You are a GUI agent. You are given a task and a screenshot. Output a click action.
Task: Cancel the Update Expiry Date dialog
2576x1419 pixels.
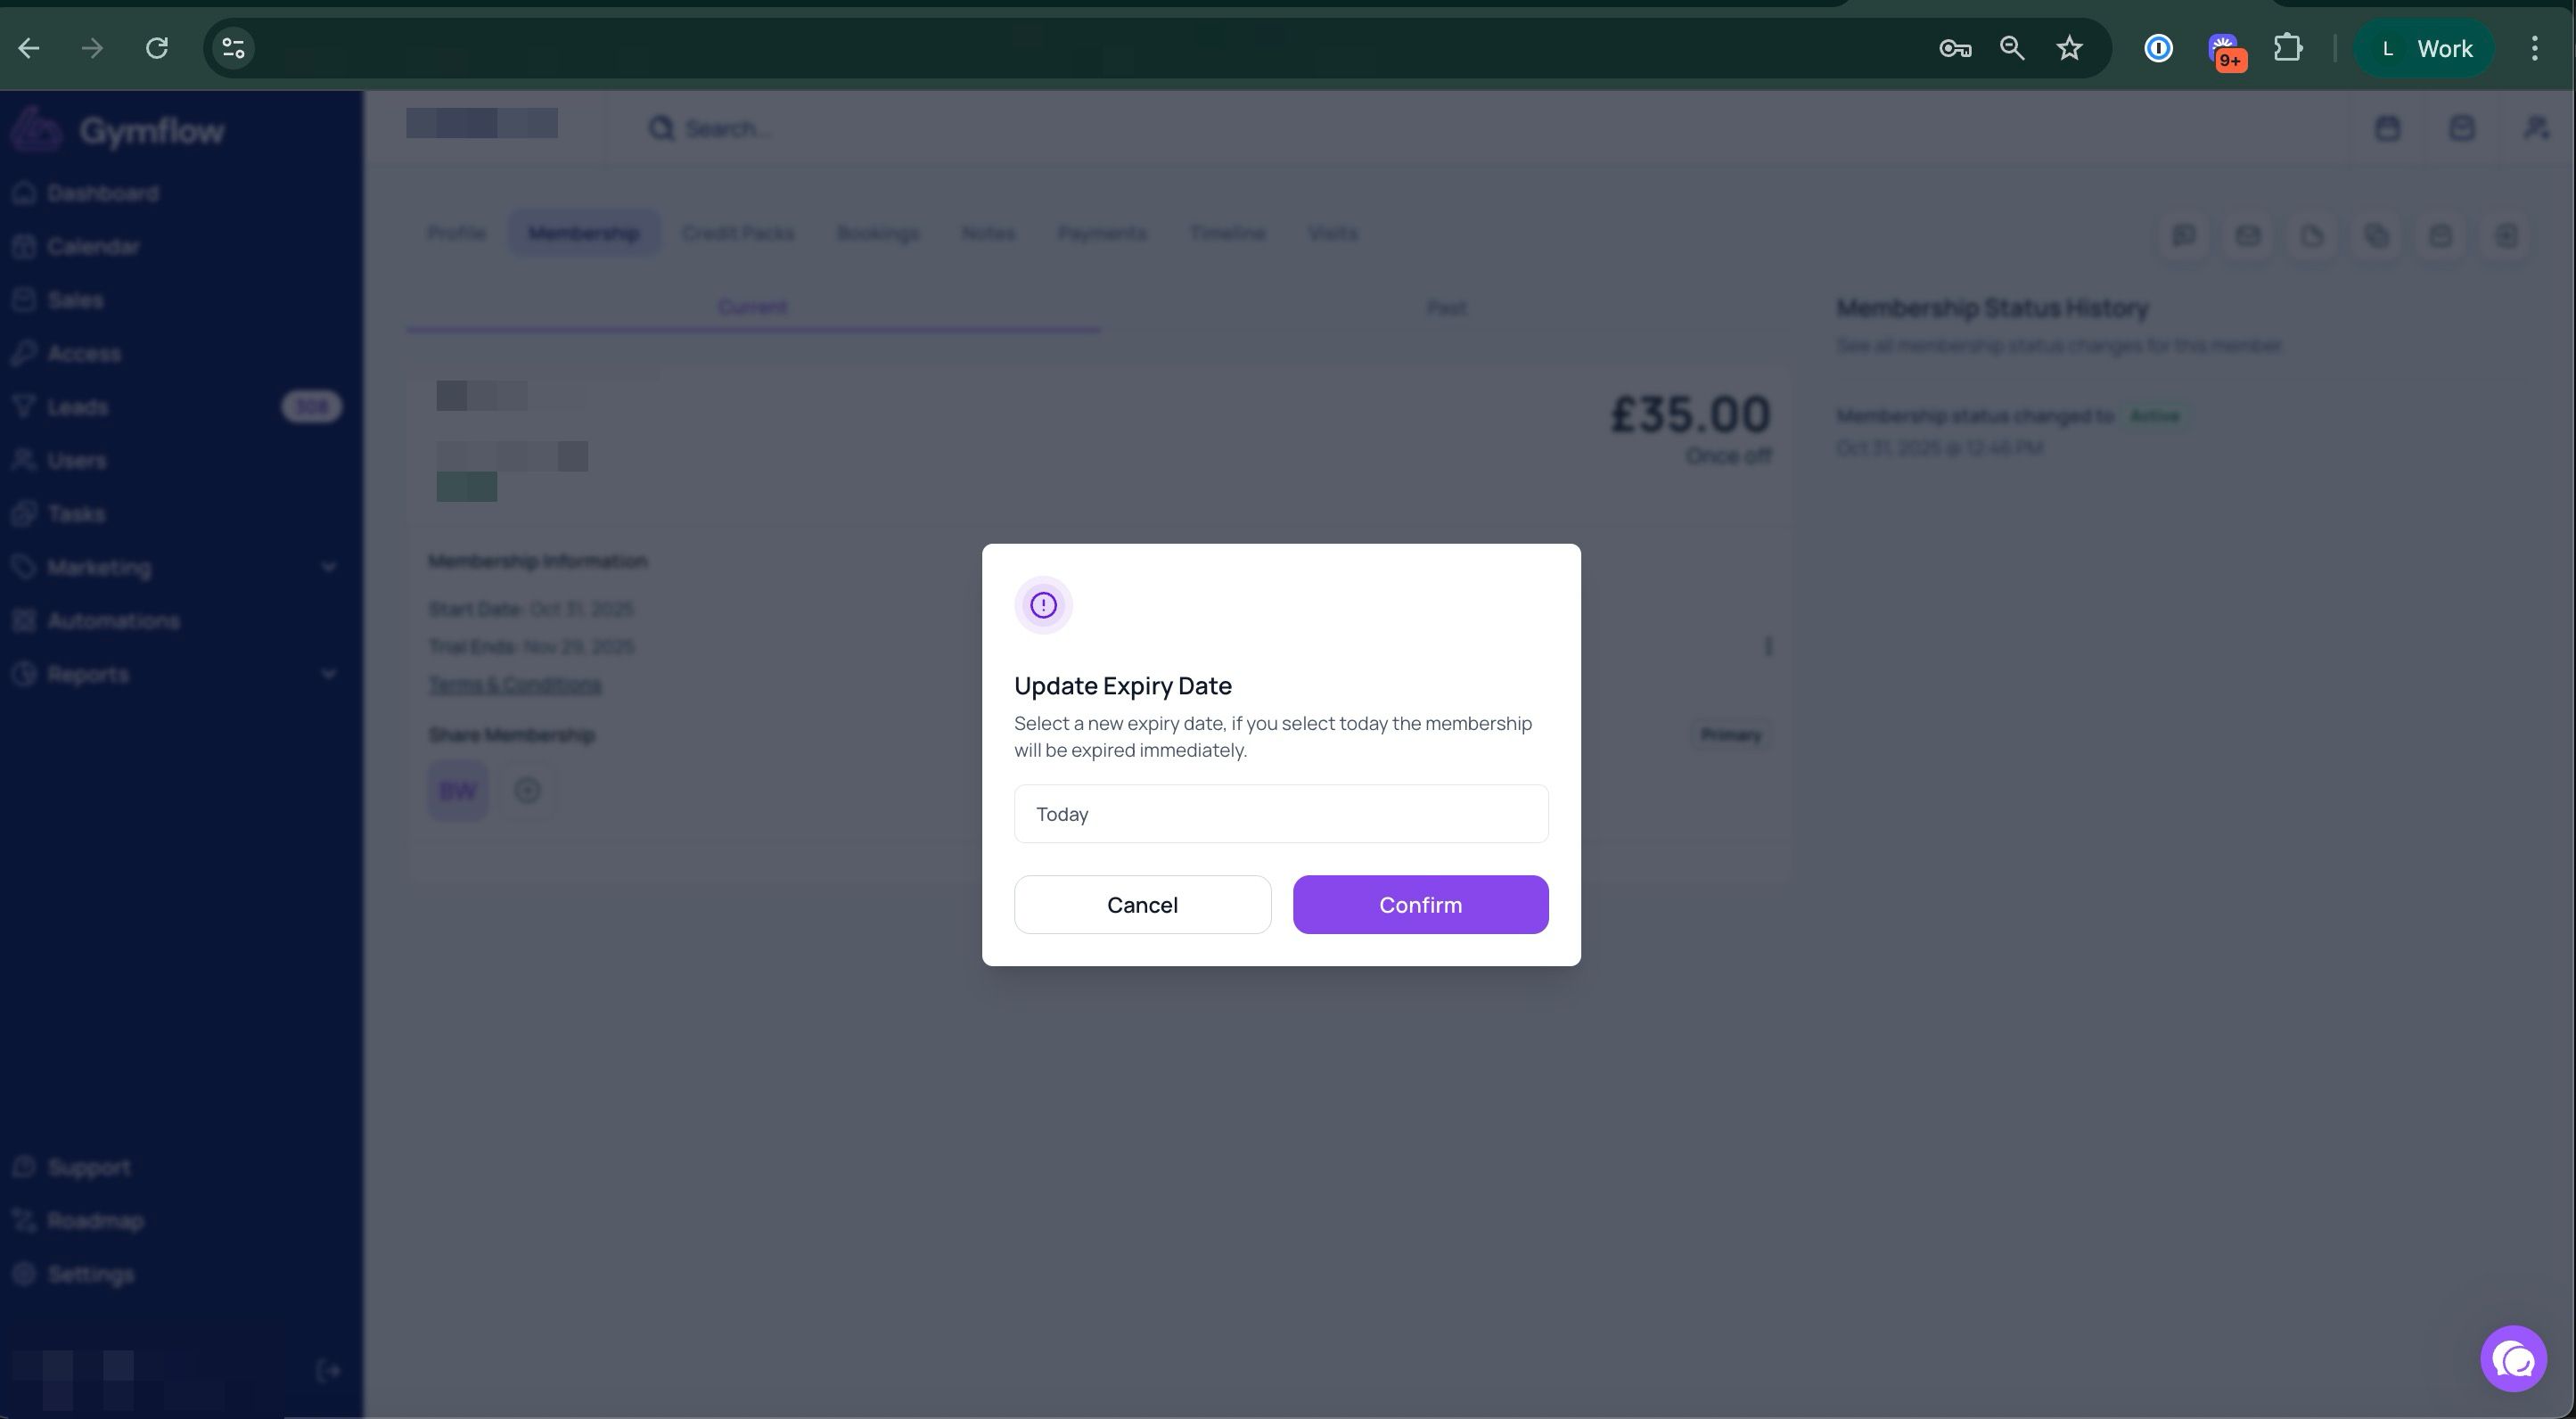1142,904
